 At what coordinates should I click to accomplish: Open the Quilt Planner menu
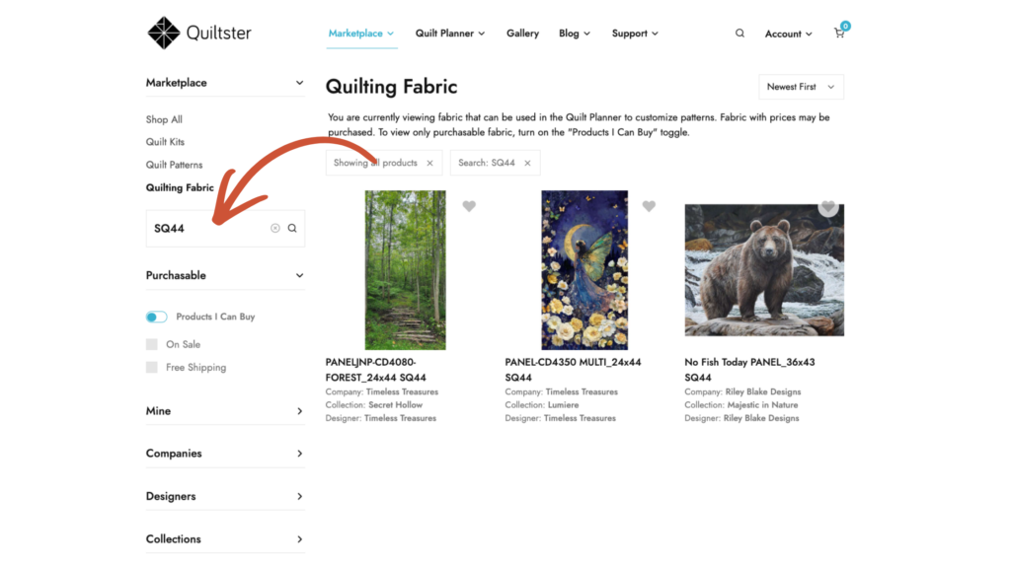[449, 34]
